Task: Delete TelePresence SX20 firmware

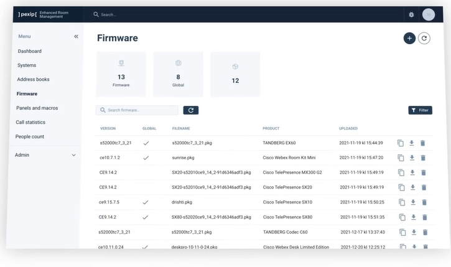Action: click(424, 187)
